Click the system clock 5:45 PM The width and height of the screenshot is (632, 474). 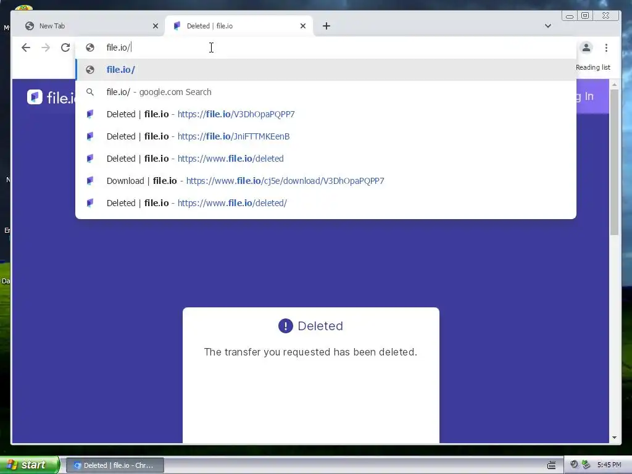tap(609, 465)
